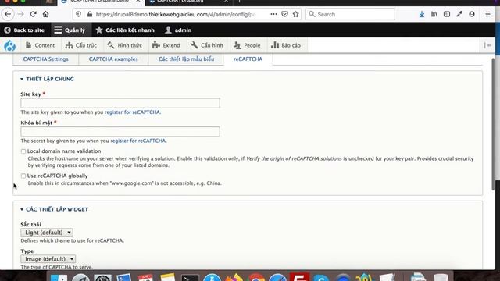Open the library icon
This screenshot has height=281, width=500.
[x=434, y=14]
